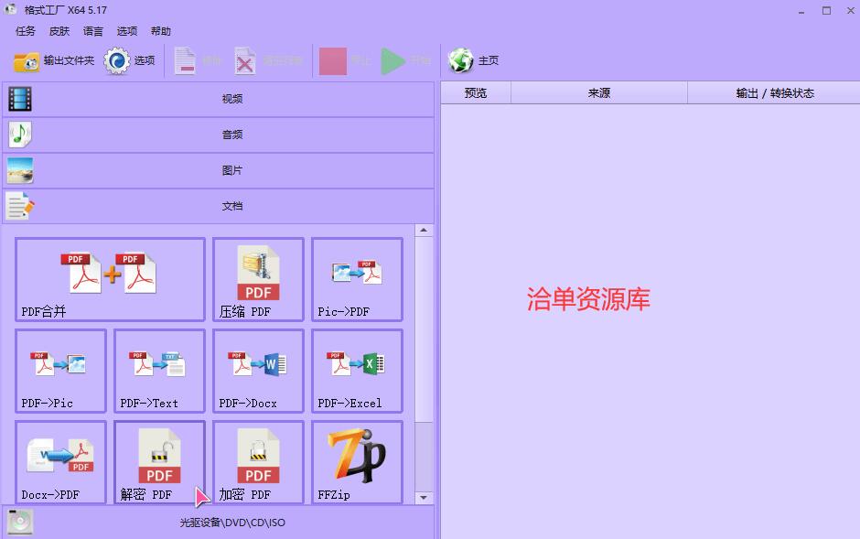Expand the 音频 audio category
Screen dimensions: 860x539
click(x=219, y=135)
